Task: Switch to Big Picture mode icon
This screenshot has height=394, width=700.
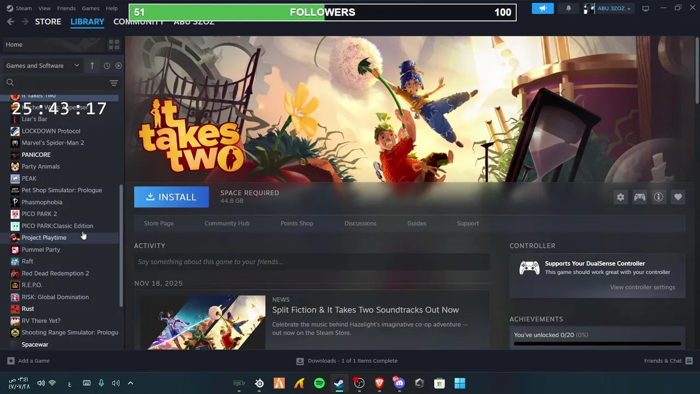Action: (645, 8)
